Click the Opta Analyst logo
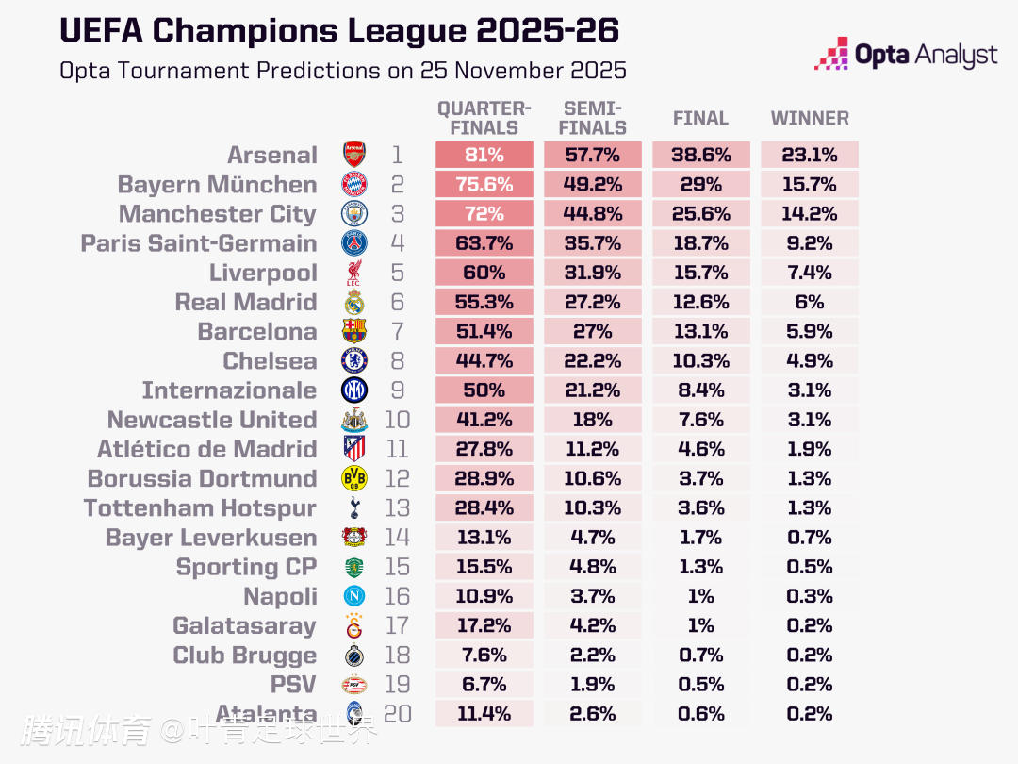The height and width of the screenshot is (764, 1018). (x=905, y=55)
